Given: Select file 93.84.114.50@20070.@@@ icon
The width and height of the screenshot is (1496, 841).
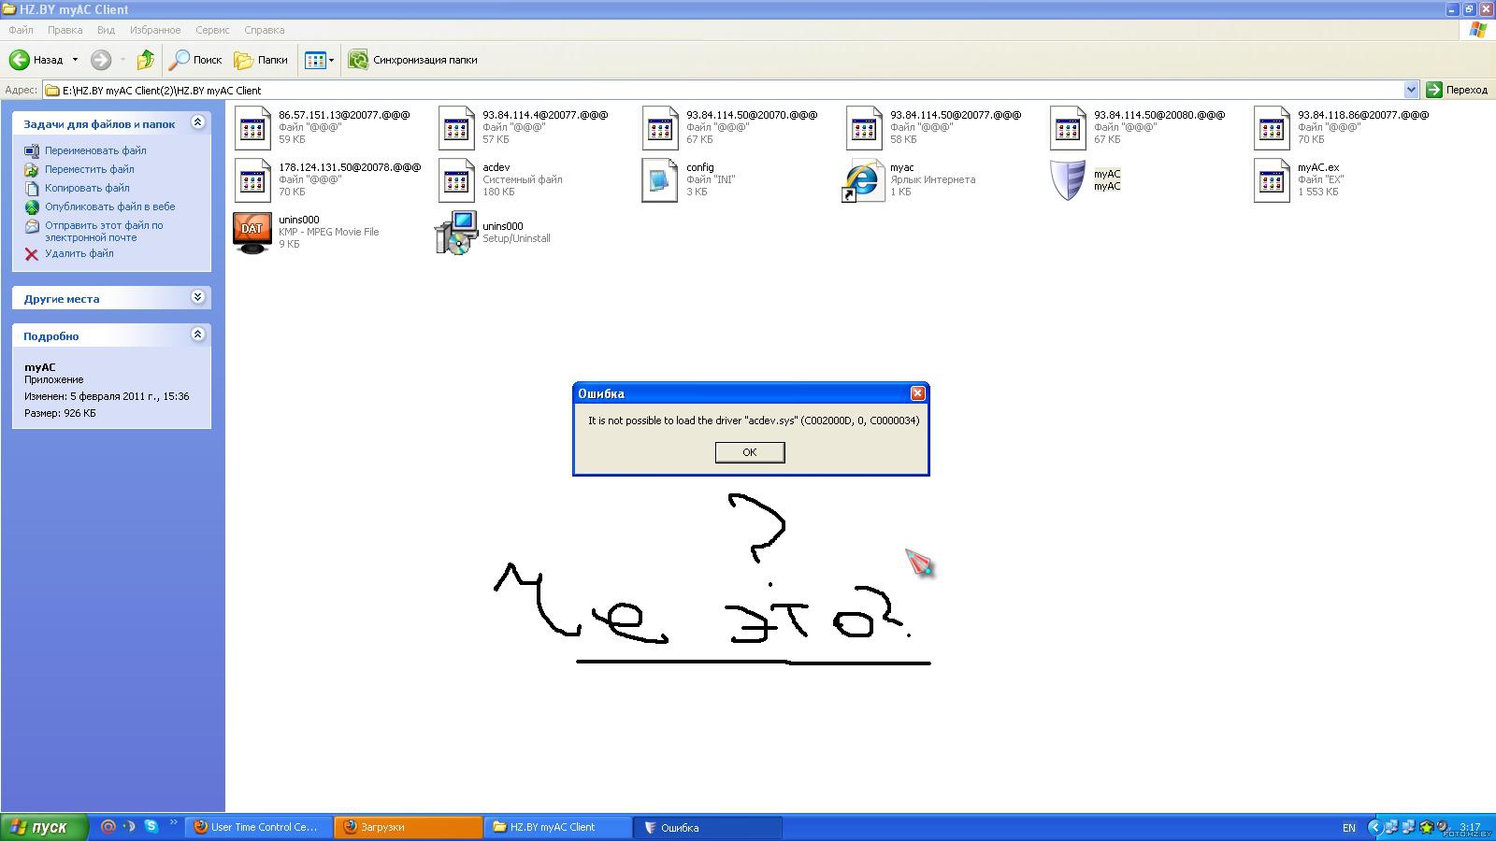Looking at the screenshot, I should point(660,128).
